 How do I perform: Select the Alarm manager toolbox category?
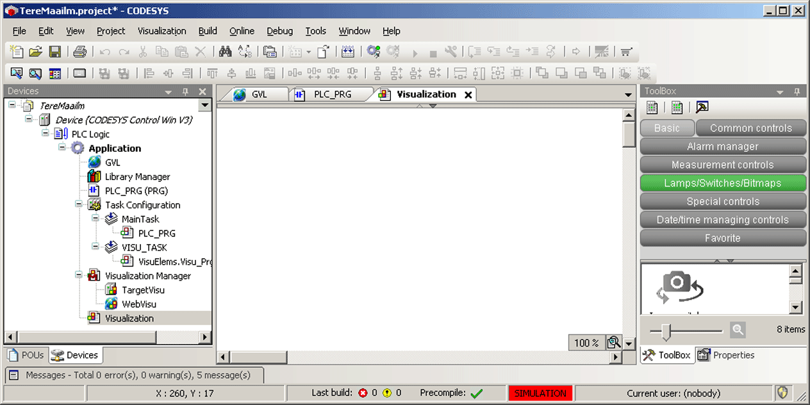723,146
